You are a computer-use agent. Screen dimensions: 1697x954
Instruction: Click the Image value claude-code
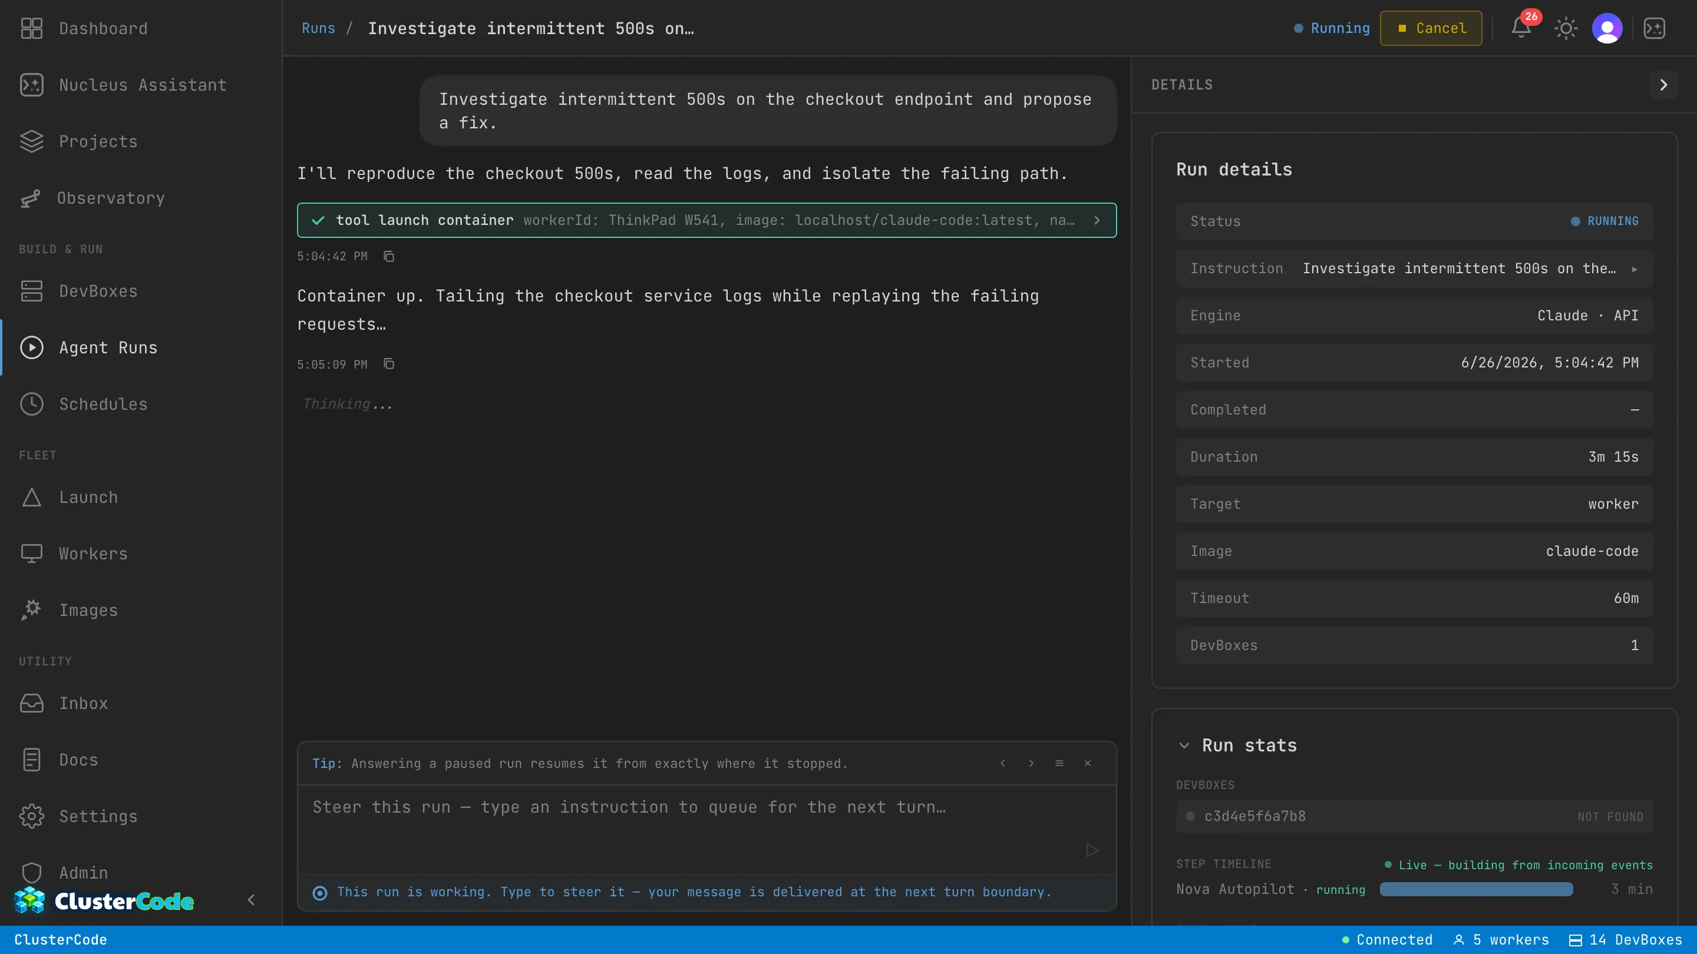click(1592, 551)
